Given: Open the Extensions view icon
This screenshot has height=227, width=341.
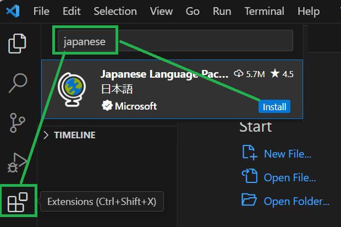Looking at the screenshot, I should click(x=18, y=202).
